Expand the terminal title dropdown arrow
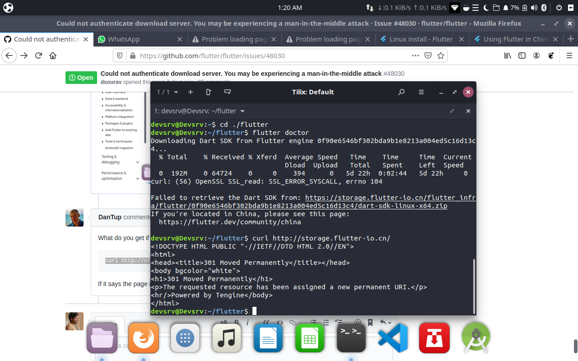This screenshot has height=361, width=578. click(242, 111)
